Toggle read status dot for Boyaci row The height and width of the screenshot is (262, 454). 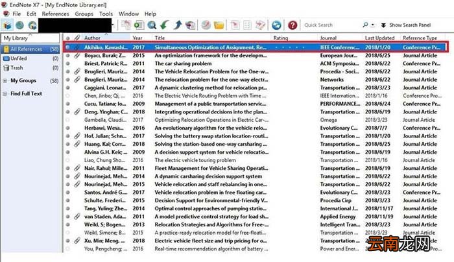click(67, 55)
